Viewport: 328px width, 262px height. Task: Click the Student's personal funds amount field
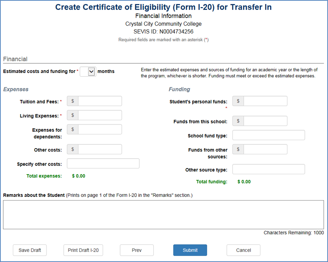pyautogui.click(x=265, y=101)
